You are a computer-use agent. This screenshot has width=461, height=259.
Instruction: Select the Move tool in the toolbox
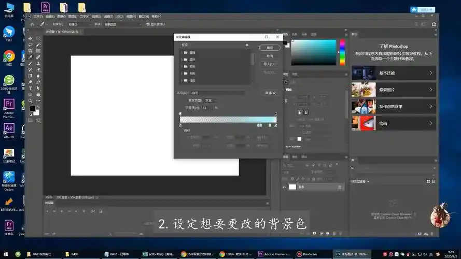(x=31, y=38)
